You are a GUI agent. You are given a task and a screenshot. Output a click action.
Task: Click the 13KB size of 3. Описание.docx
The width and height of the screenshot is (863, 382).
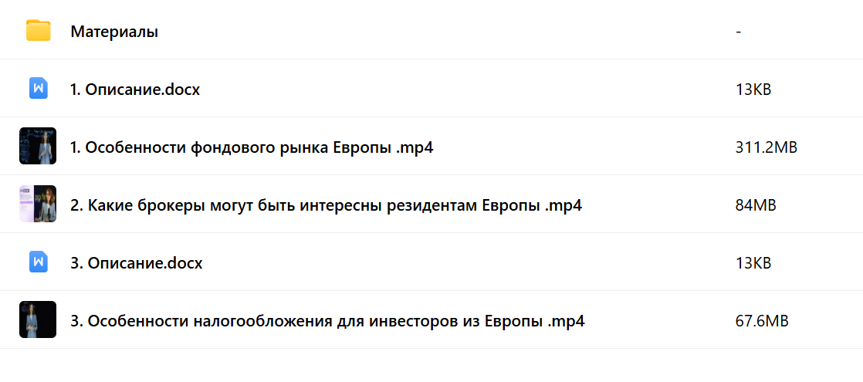753,263
